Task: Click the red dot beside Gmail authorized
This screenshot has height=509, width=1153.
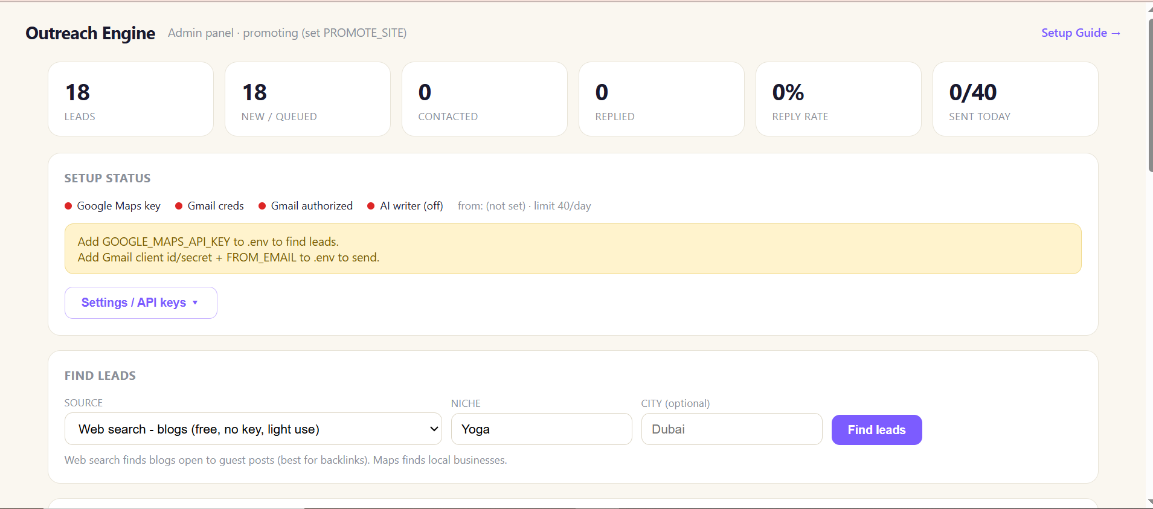Action: point(262,206)
